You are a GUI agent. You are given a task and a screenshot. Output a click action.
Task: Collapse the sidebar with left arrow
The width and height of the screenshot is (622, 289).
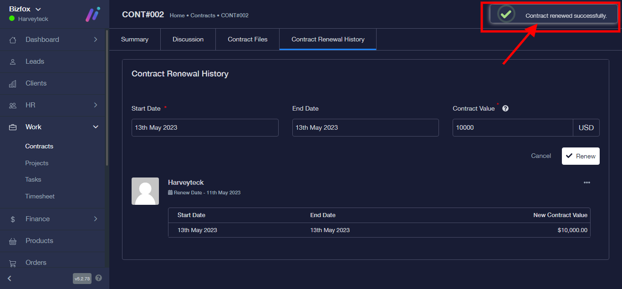coord(10,278)
